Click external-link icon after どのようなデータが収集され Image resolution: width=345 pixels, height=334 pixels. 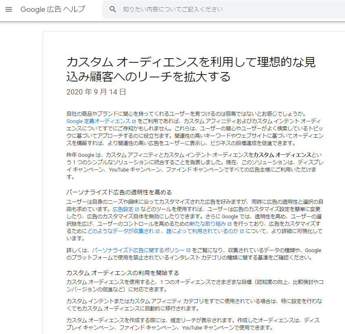(x=157, y=231)
